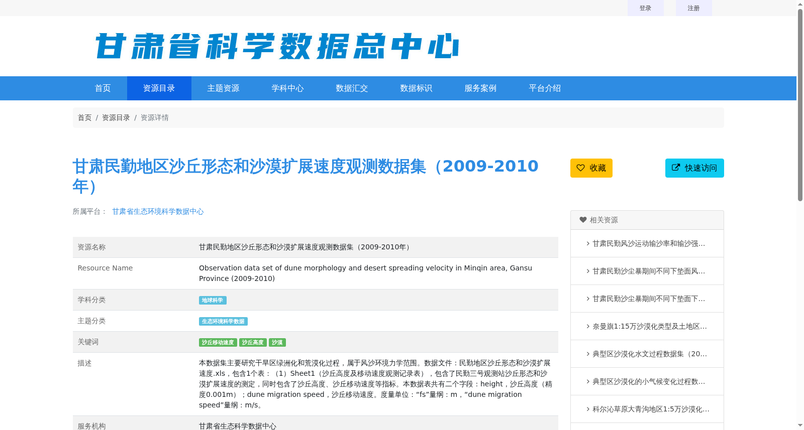This screenshot has height=430, width=804.
Task: Open related resource 甘肃民勤沙尘暴期间不同下垫面风…
Action: tap(649, 271)
